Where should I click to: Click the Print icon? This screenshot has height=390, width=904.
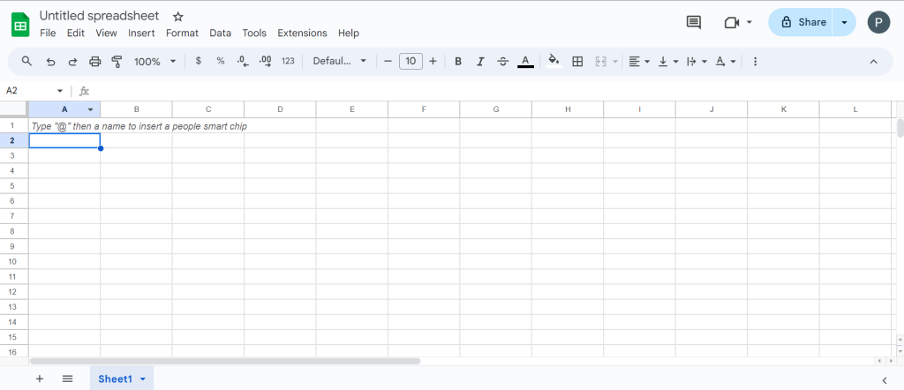click(95, 62)
